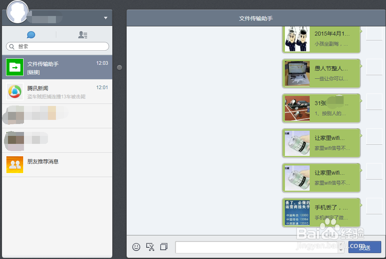The height and width of the screenshot is (259, 386).
Task: Click the 12:01 timestamp on 腾讯新闻
Action: pos(102,88)
